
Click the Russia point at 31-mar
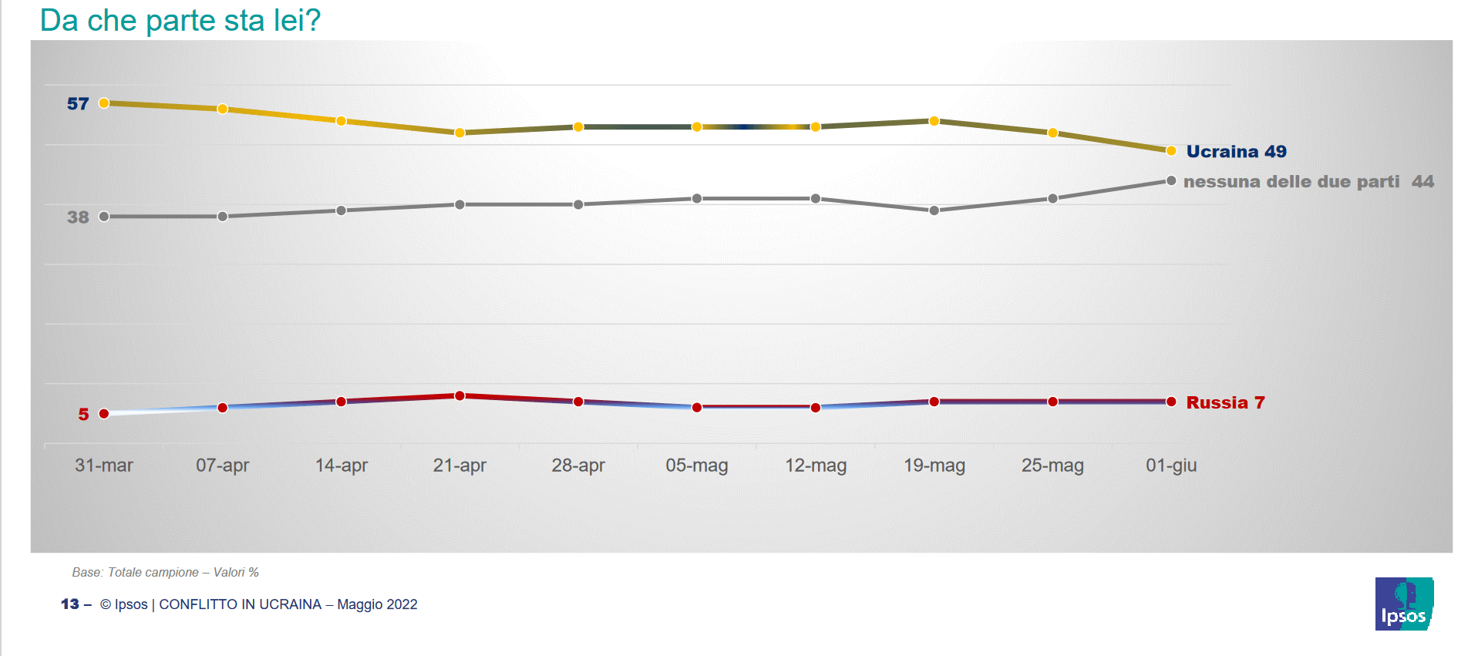click(104, 414)
